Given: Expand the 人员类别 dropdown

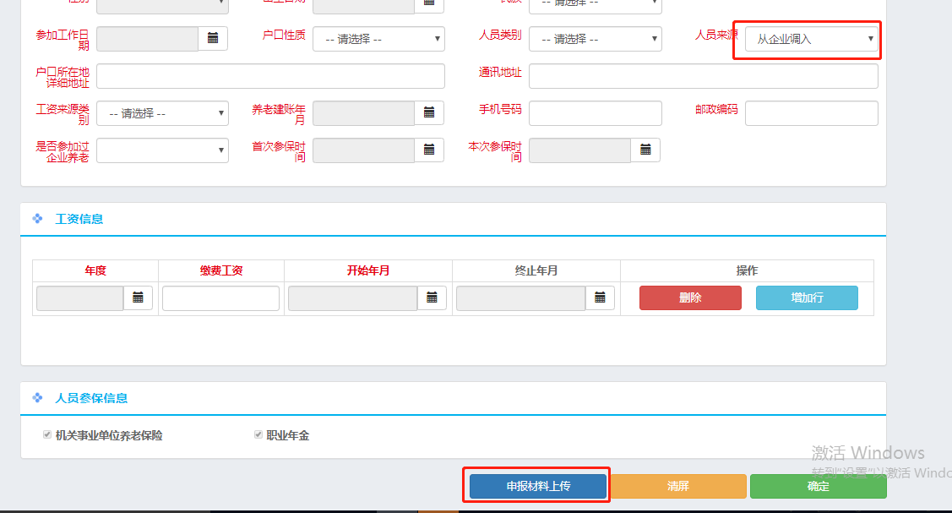Looking at the screenshot, I should 595,39.
